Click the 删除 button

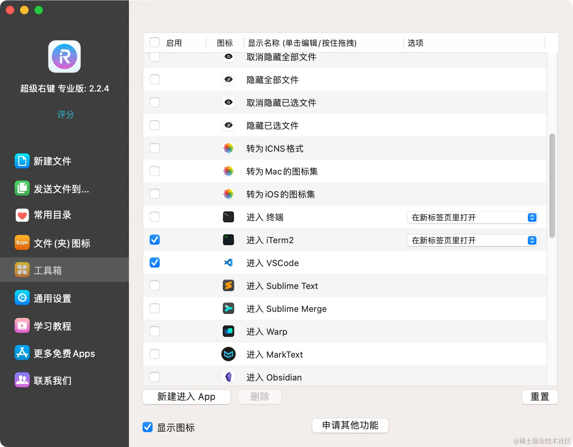point(260,397)
